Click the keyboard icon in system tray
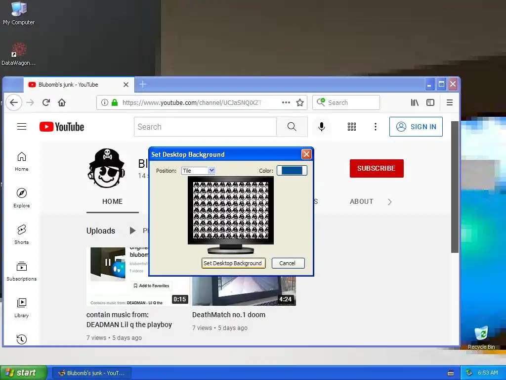This screenshot has width=506, height=380. 451,373
